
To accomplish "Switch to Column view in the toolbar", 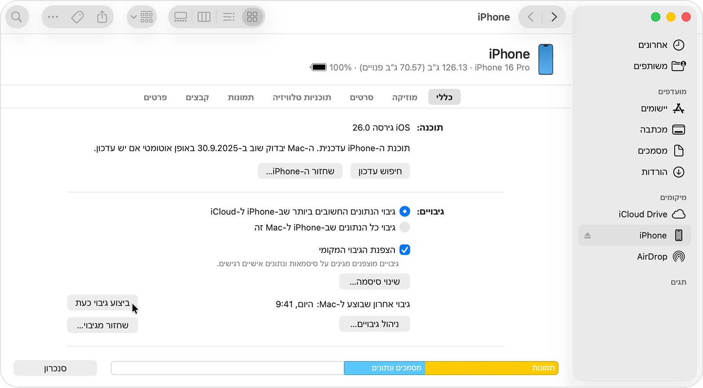I will (204, 17).
